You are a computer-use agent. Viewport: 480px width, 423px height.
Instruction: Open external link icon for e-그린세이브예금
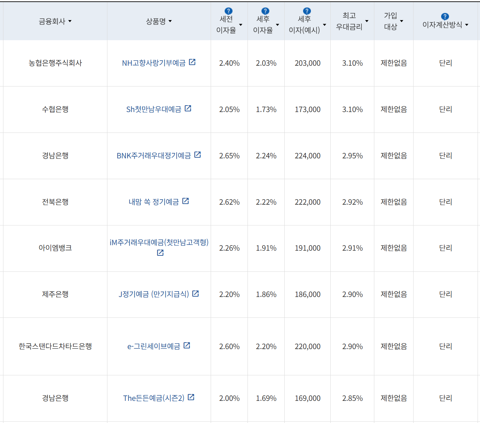click(x=187, y=345)
